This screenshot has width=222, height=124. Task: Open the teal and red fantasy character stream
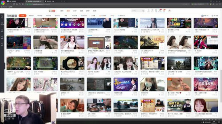click(x=206, y=64)
